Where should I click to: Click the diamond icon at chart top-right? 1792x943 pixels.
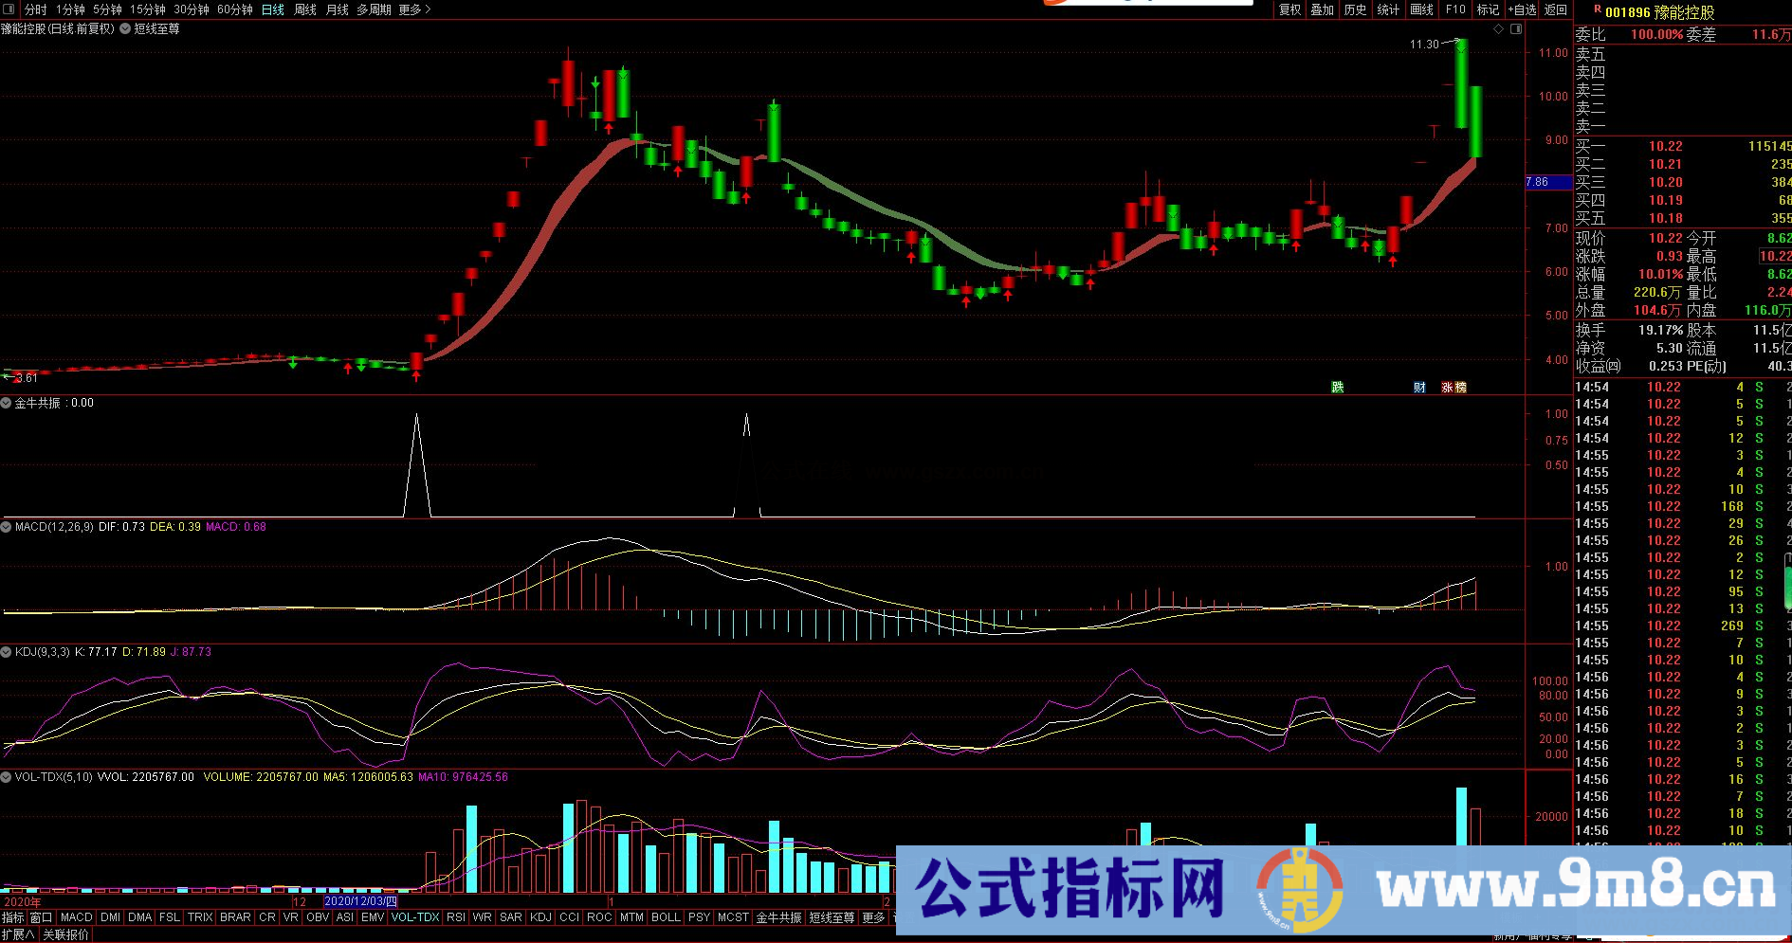(x=1499, y=29)
